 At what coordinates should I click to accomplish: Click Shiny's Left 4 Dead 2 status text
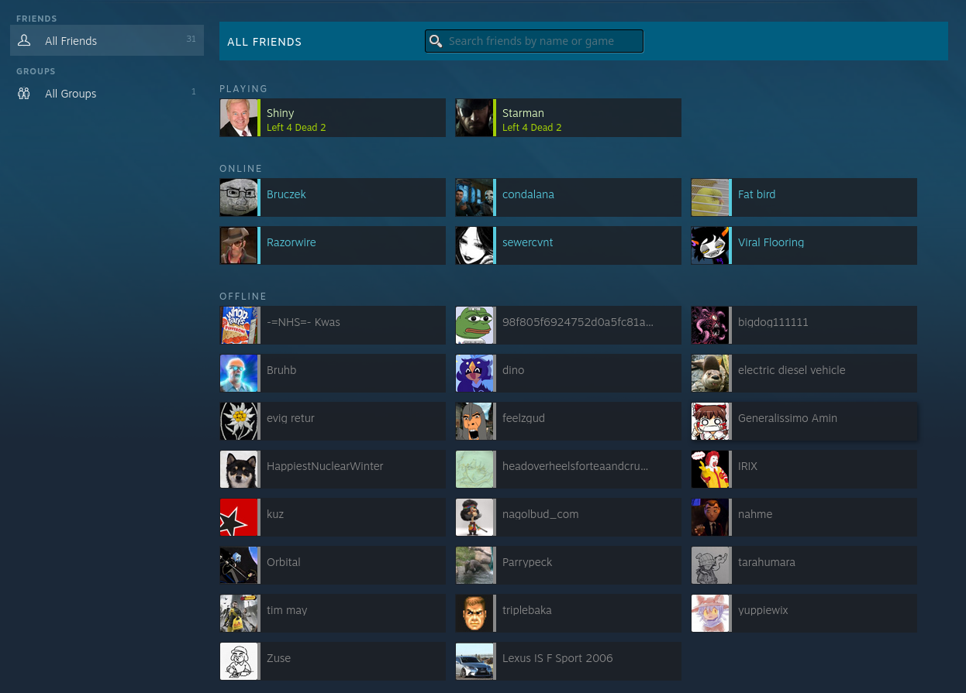[296, 128]
